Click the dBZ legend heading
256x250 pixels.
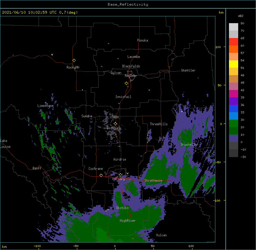click(241, 16)
